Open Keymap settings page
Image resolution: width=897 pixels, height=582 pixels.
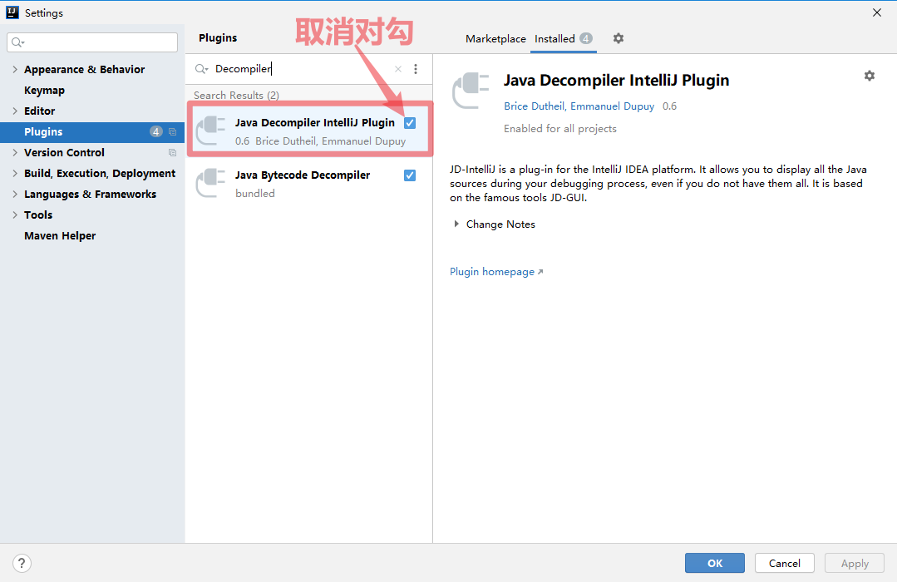44,91
